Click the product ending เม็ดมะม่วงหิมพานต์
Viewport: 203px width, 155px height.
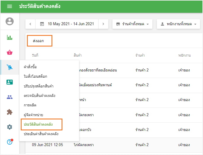[x=96, y=85]
